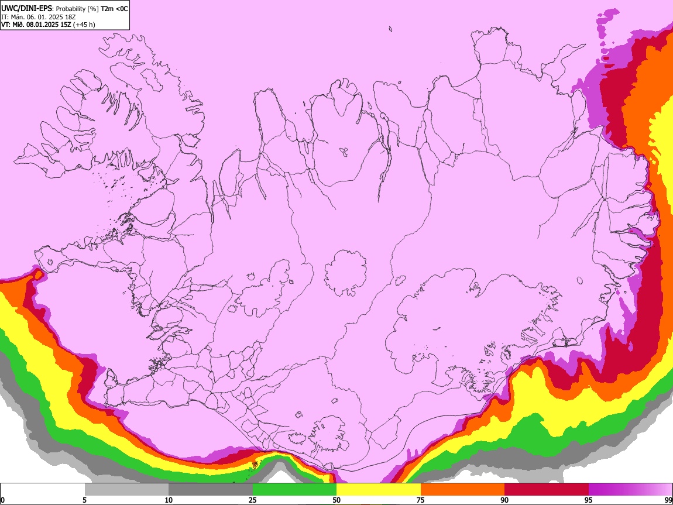Click the 'Probability [%] T2m <0C' label
Screen dimensions: 673x505
pyautogui.click(x=92, y=9)
